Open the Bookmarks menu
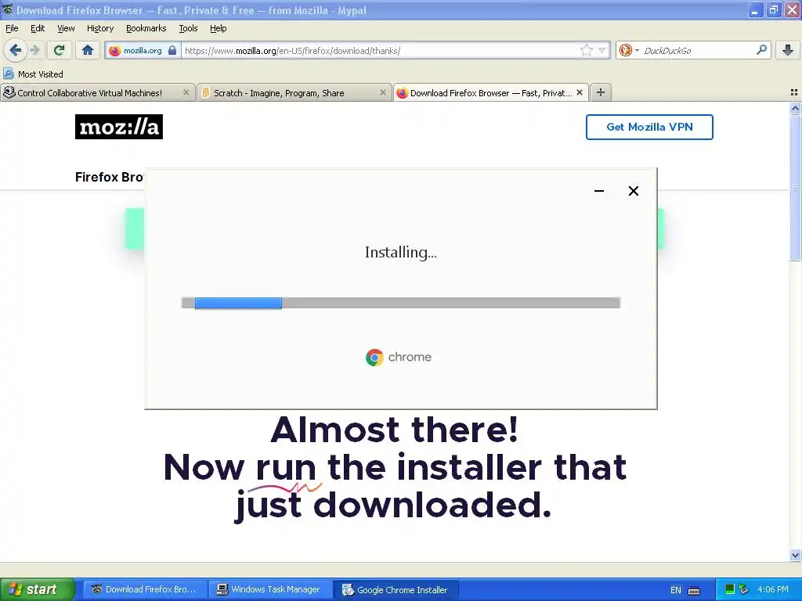This screenshot has height=601, width=802. tap(146, 28)
